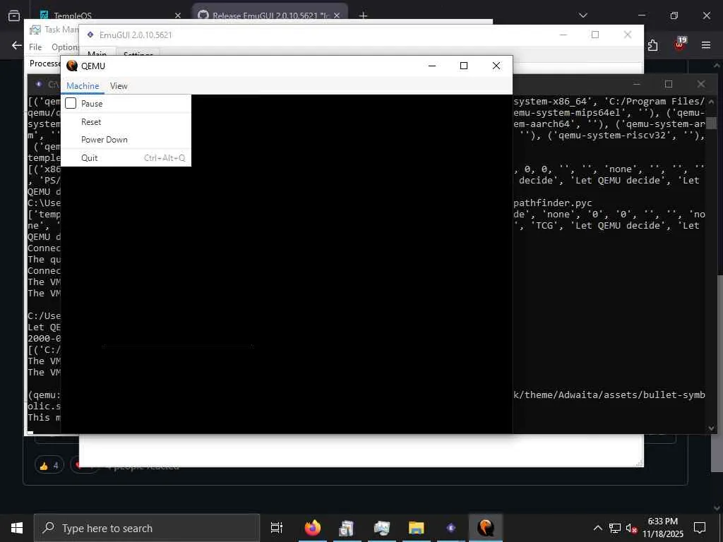Click the EmuGUI taskbar icon
Viewport: 723px width, 542px height.
pos(451,528)
